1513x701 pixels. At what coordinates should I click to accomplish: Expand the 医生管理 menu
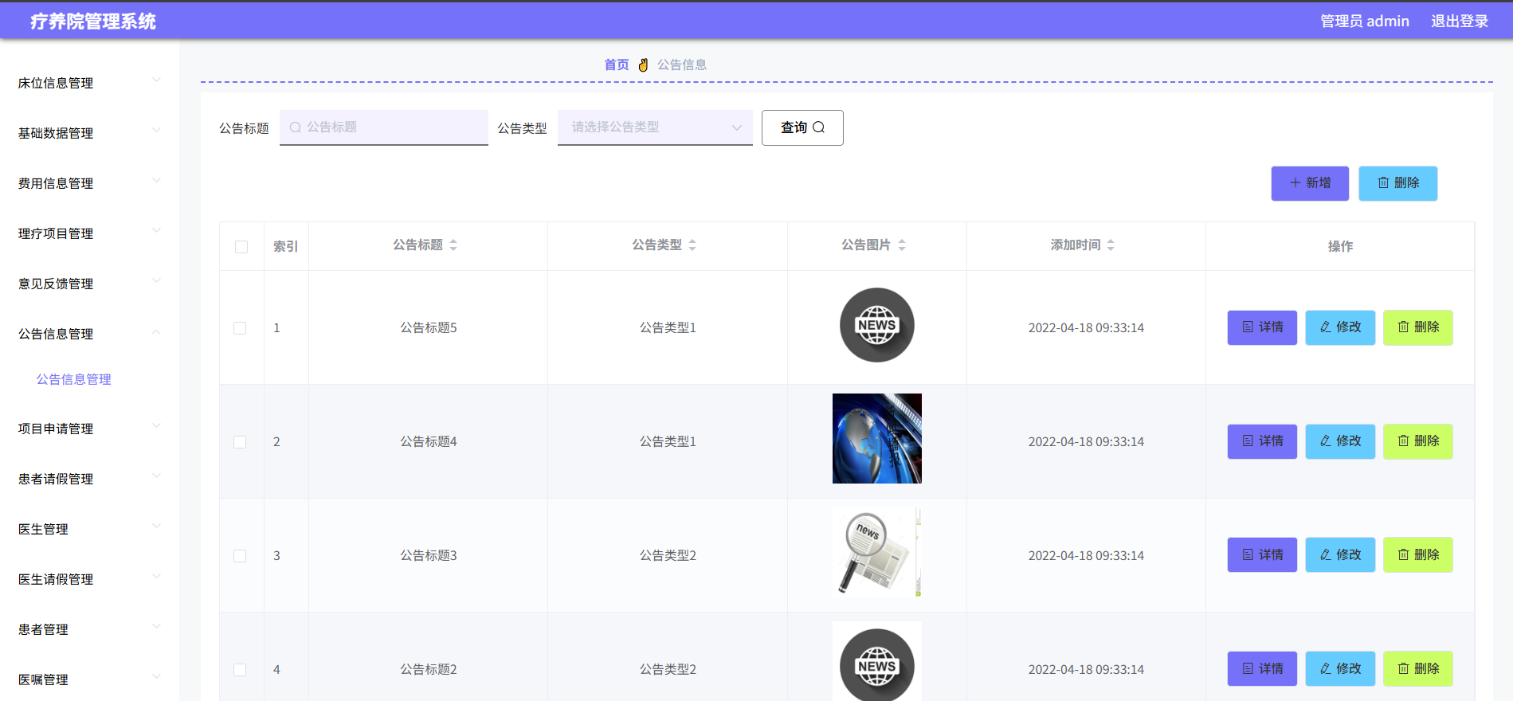(89, 529)
